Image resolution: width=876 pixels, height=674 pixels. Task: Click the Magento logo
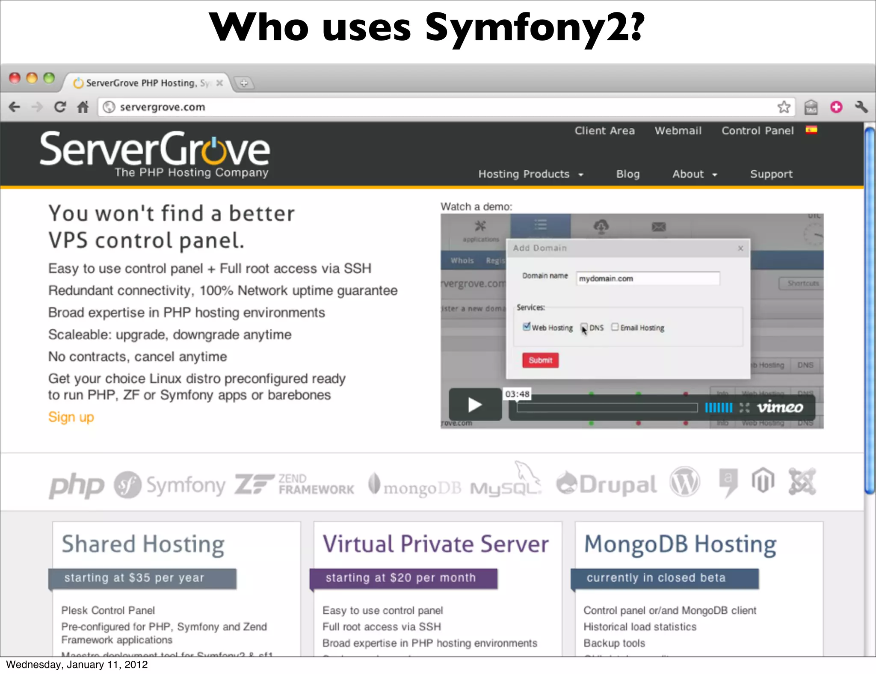(763, 481)
